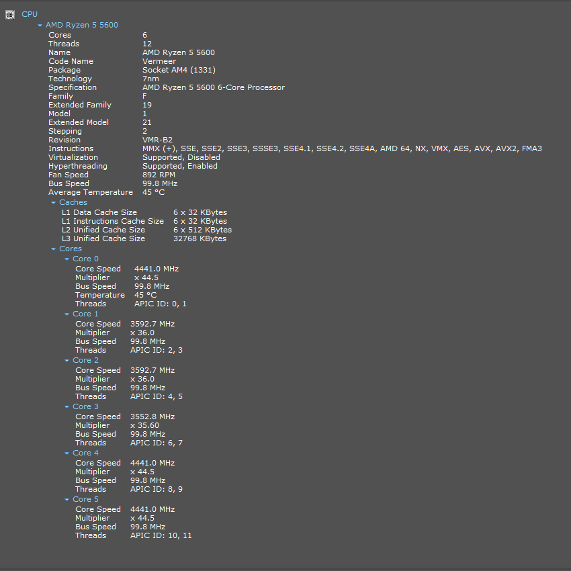Click the Average Temperature label

coord(91,192)
